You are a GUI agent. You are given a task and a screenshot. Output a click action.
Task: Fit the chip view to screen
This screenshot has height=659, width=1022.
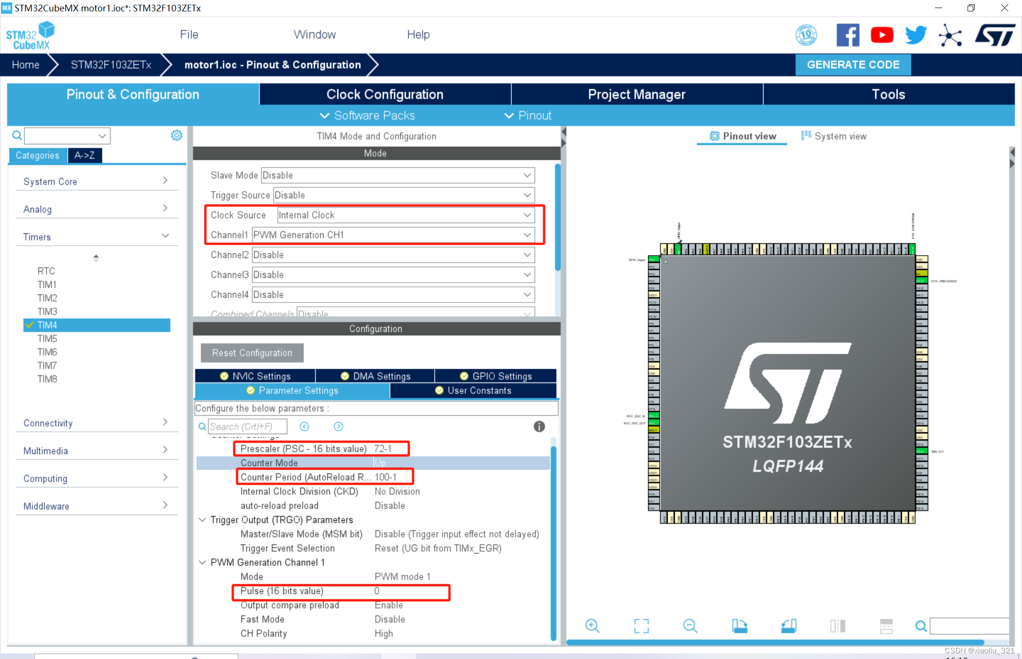pyautogui.click(x=641, y=626)
